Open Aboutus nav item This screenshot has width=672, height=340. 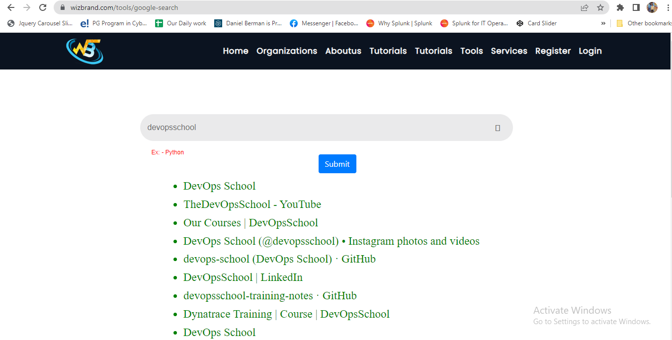pyautogui.click(x=343, y=51)
